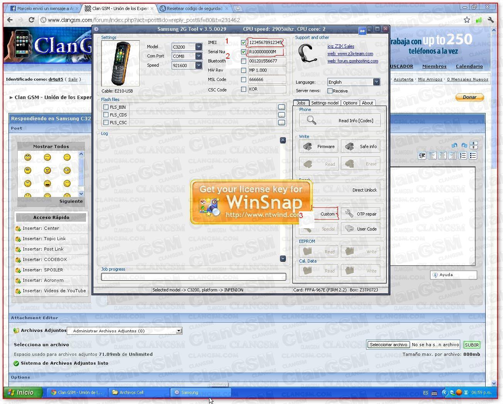The height and width of the screenshot is (404, 503).
Task: Browse for FLS_BIN flash file
Action: click(282, 107)
